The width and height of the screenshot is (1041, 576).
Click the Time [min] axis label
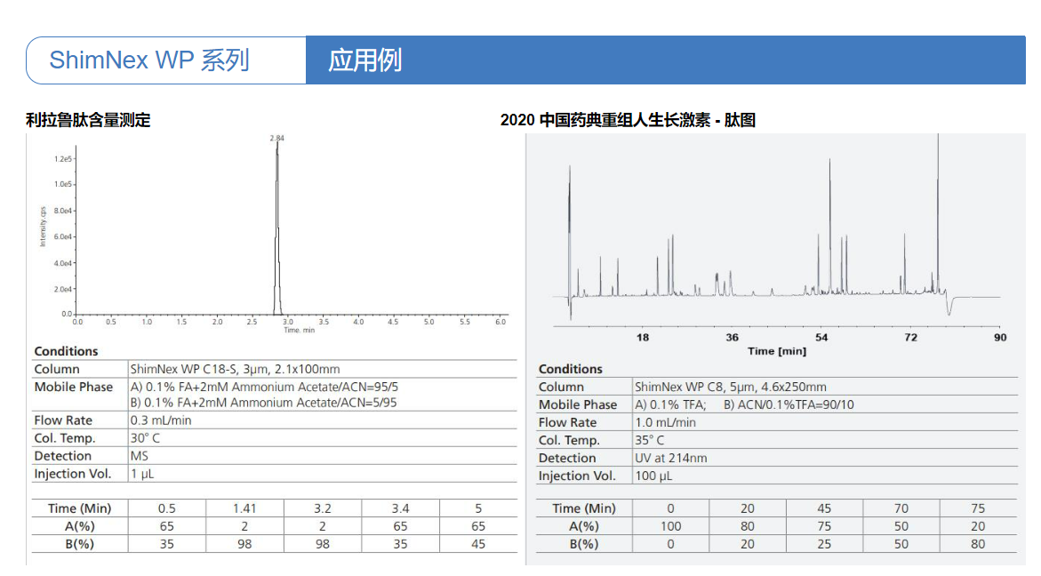click(x=776, y=351)
